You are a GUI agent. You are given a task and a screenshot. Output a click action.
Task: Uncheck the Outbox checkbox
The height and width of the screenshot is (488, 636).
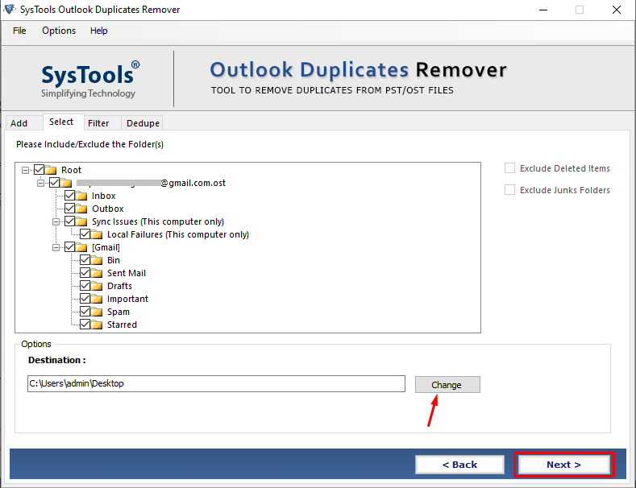click(x=70, y=208)
